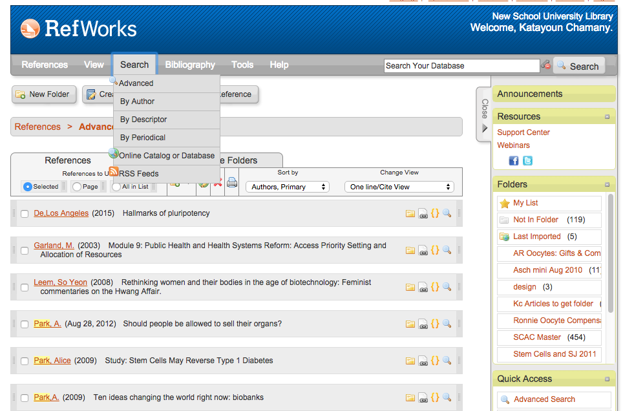Select the 'All in List' radio button

point(116,186)
